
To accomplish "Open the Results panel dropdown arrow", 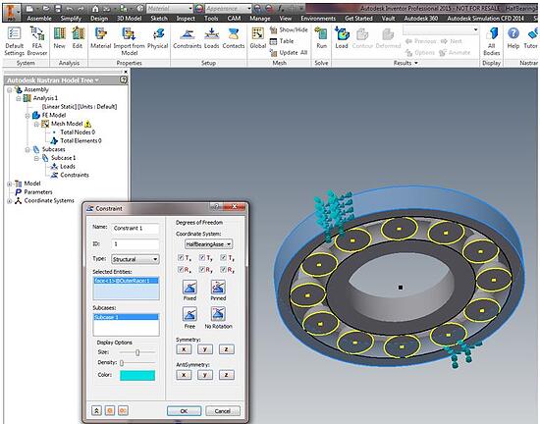I will click(416, 63).
